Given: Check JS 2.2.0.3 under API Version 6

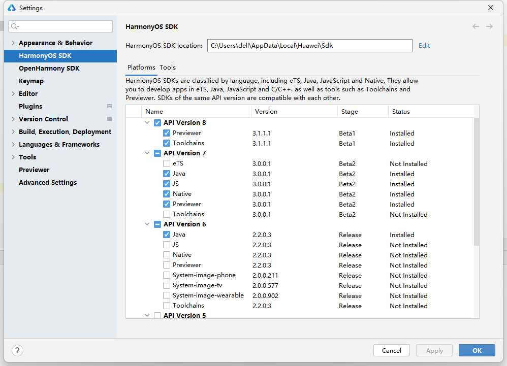Looking at the screenshot, I should (x=167, y=245).
